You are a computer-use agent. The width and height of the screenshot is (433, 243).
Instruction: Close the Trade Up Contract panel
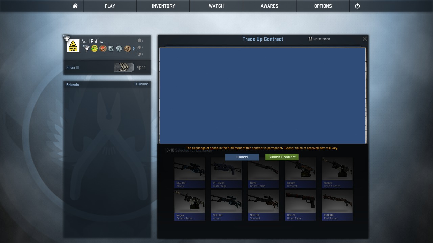point(365,39)
